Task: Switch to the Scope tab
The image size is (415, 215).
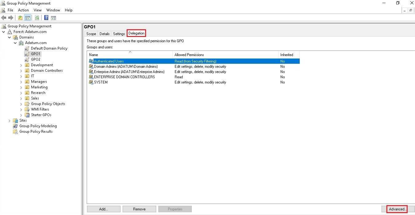Action: coord(91,34)
